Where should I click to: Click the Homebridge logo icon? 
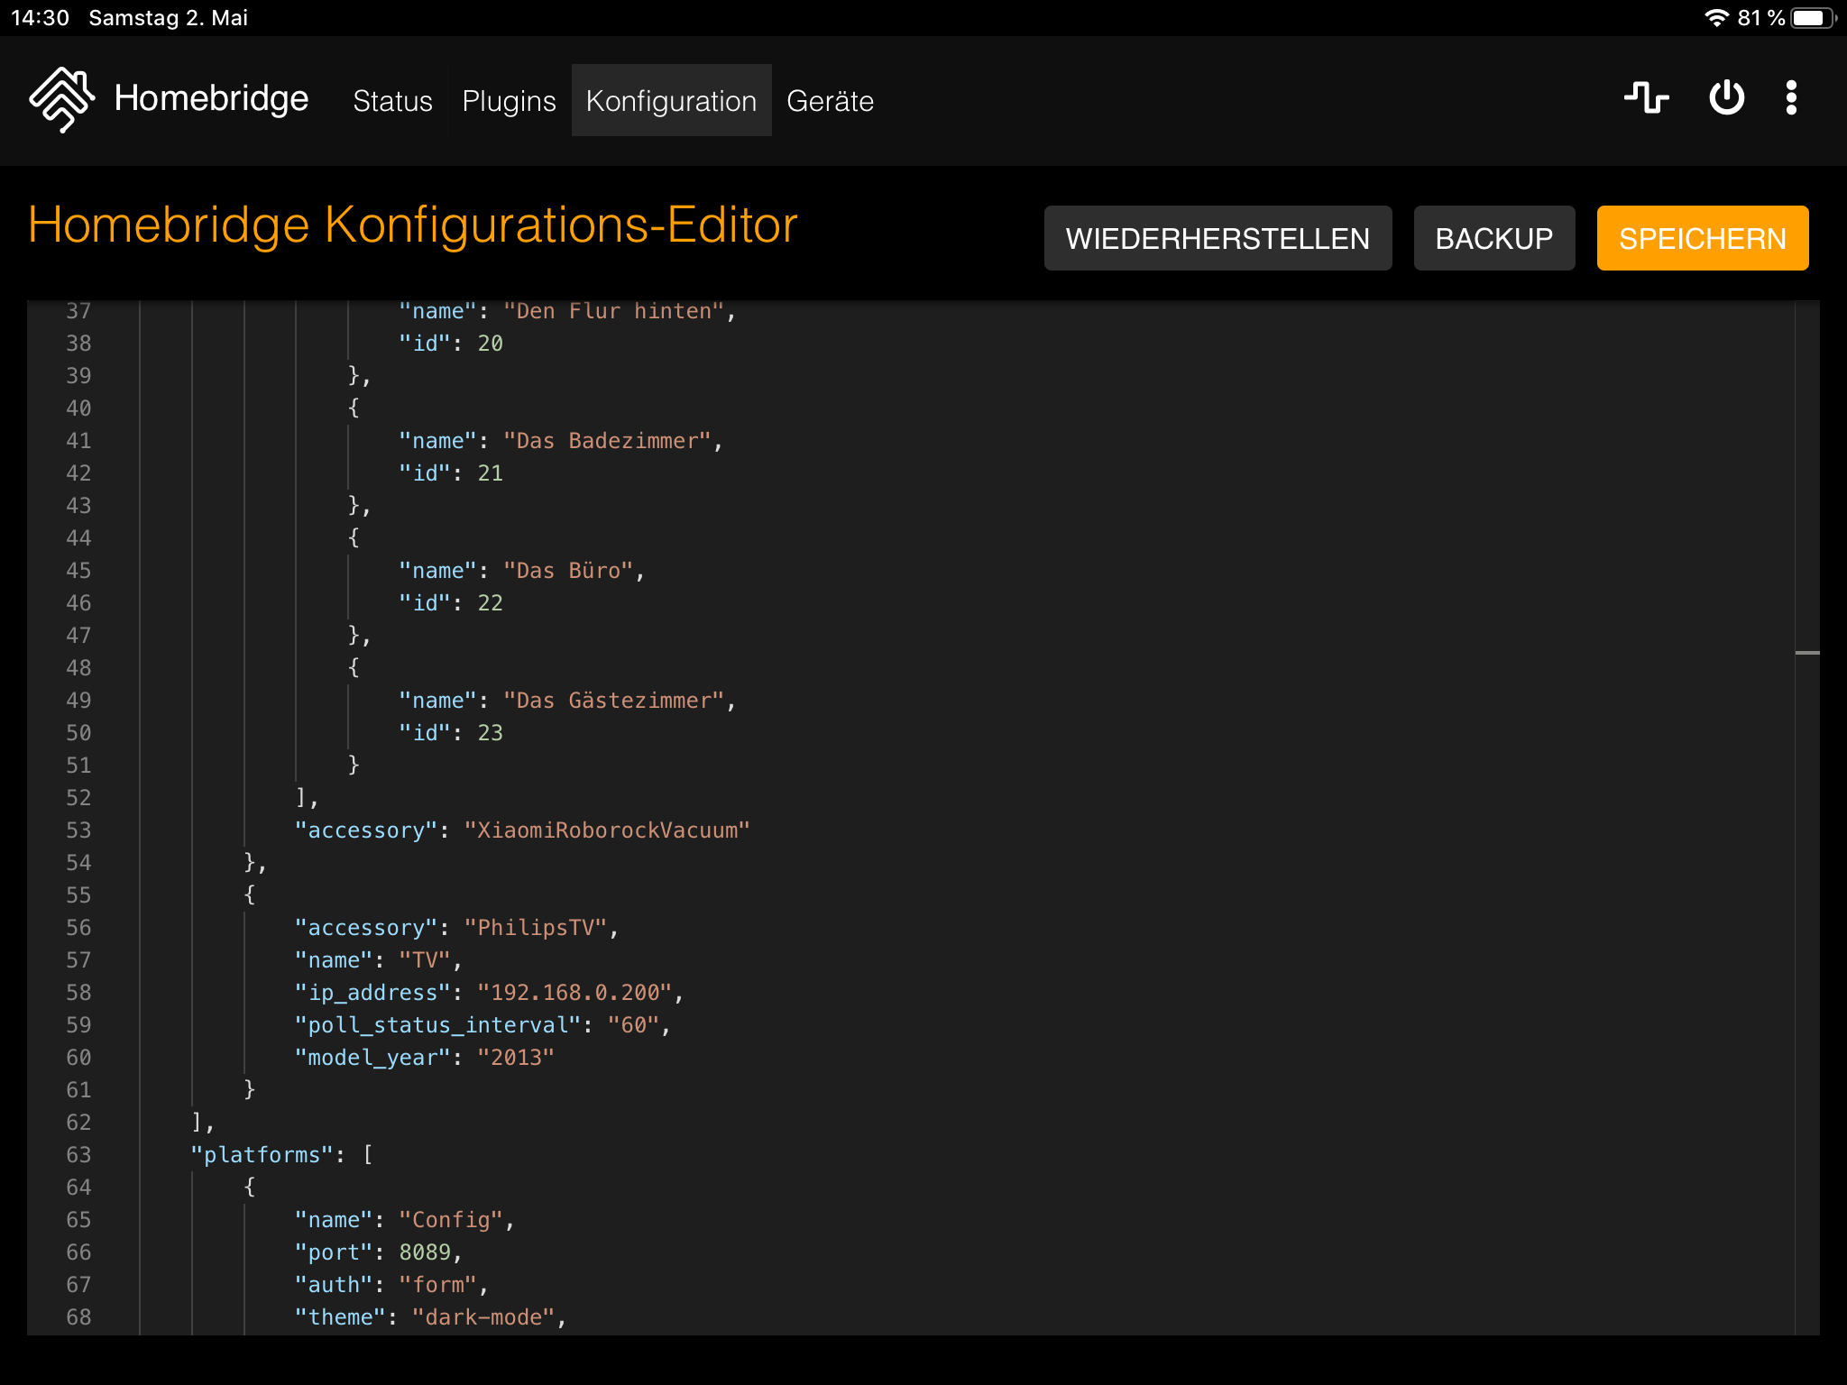pyautogui.click(x=61, y=99)
